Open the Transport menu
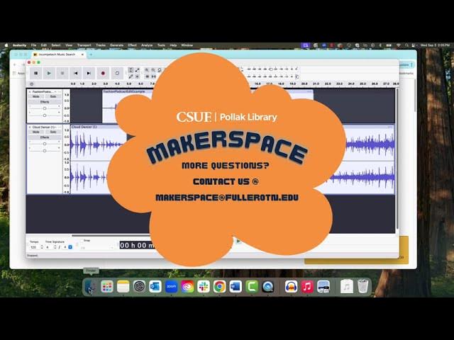Image resolution: width=454 pixels, height=340 pixels. point(84,45)
